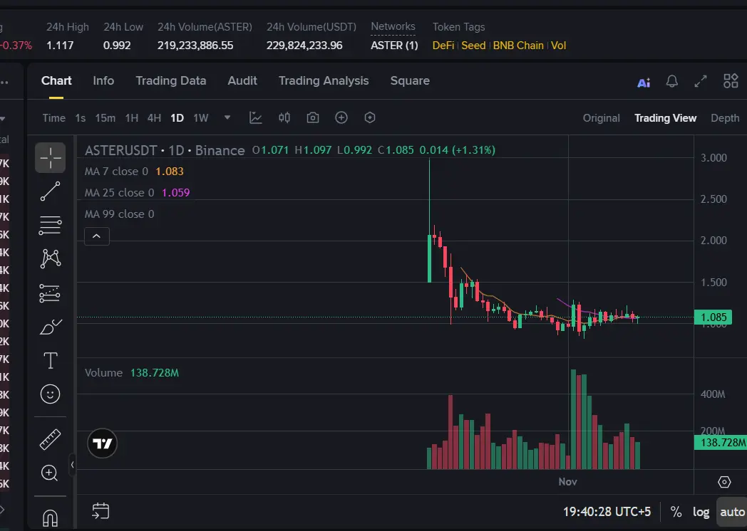Toggle log scale mode

pyautogui.click(x=701, y=512)
